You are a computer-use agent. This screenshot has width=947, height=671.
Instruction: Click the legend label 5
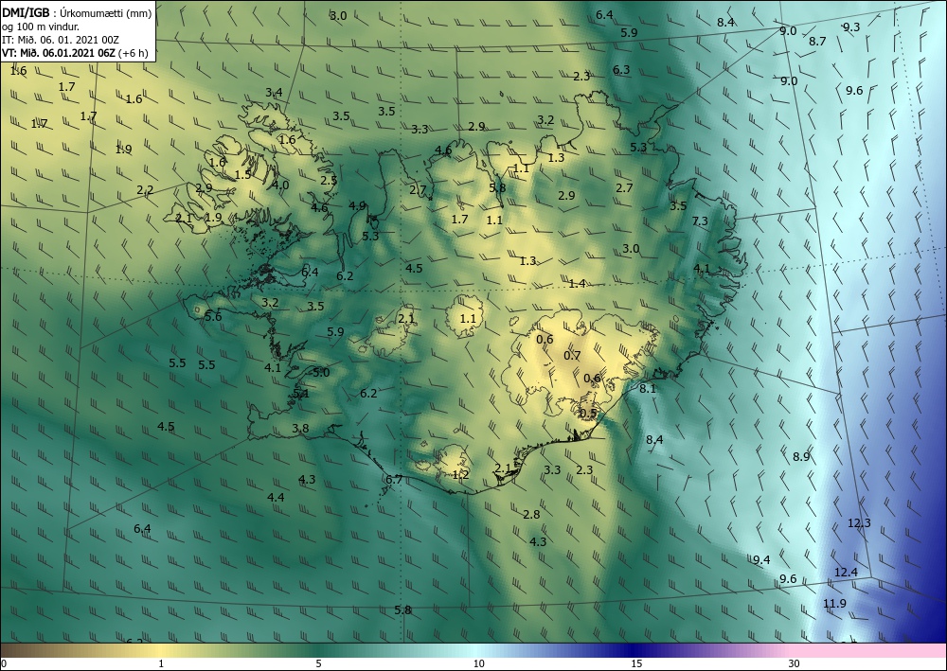point(318,664)
